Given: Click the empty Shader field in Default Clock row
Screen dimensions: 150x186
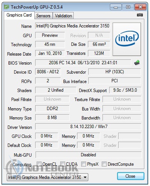Looking at the screenshot, I should pyautogui.click(x=130, y=145).
